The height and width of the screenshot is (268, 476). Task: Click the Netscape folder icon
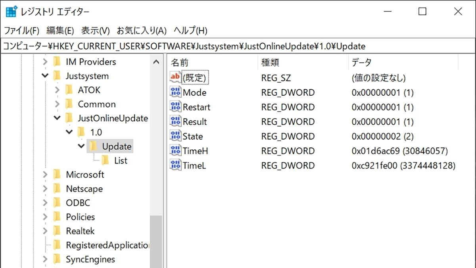tap(57, 189)
